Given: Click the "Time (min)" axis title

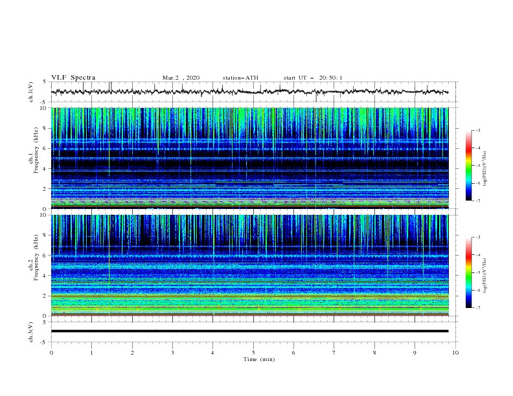Looking at the screenshot, I should 259,359.
